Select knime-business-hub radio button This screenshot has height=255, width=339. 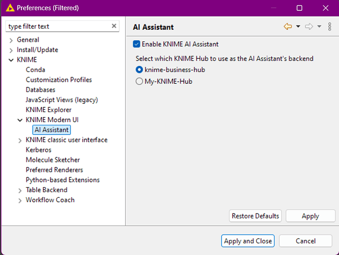(139, 69)
